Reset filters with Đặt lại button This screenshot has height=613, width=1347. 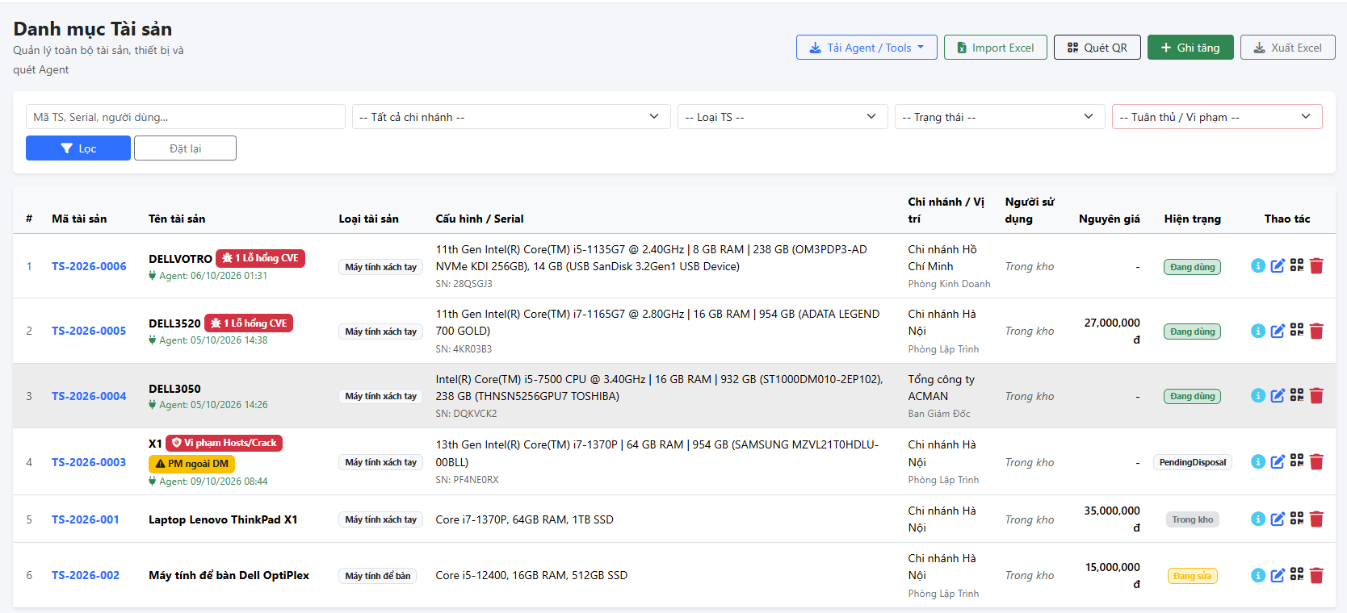click(185, 148)
